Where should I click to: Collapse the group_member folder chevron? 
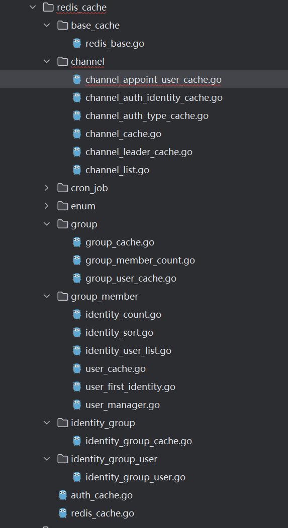47,296
